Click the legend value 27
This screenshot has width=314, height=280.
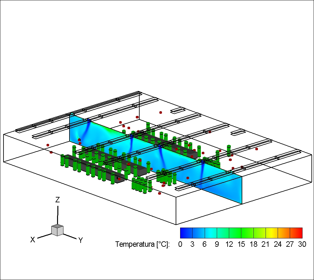point(290,244)
